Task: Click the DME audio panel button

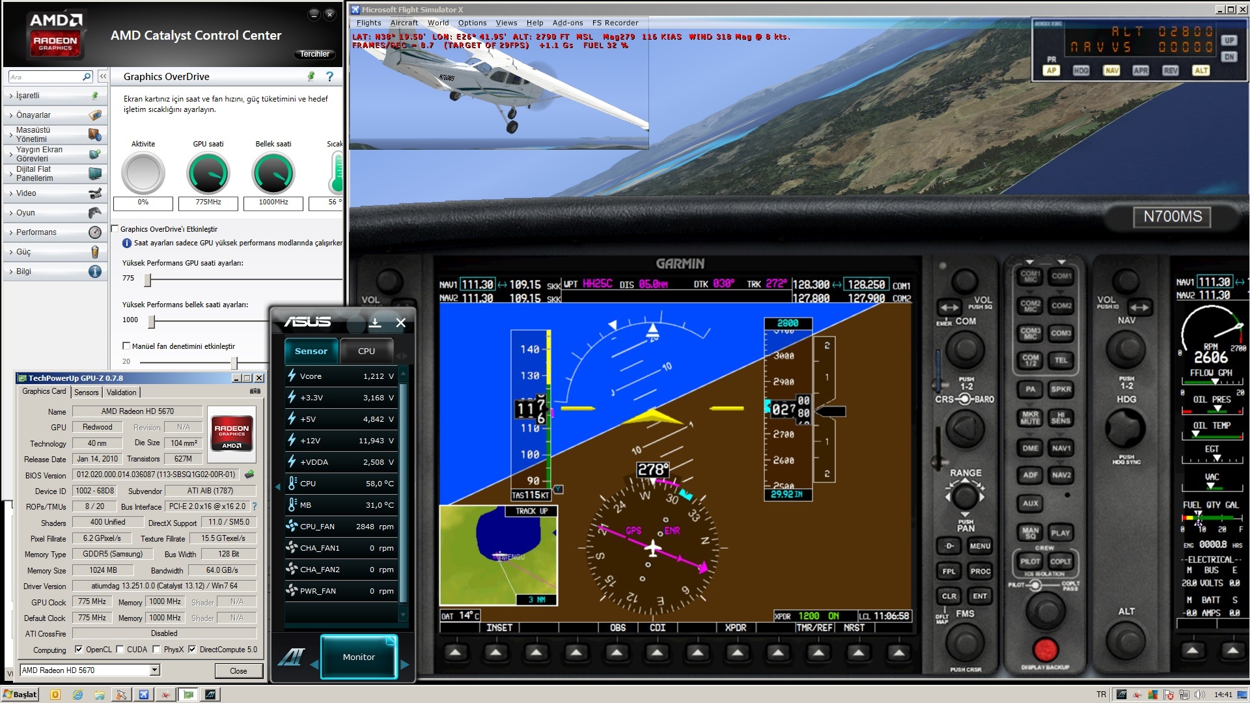Action: (1030, 448)
